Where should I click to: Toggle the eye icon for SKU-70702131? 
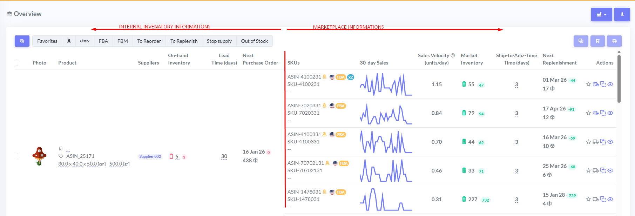[610, 170]
